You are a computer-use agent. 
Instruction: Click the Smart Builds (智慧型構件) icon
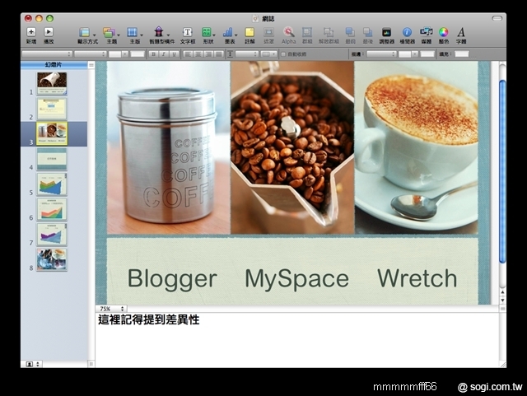(x=159, y=33)
